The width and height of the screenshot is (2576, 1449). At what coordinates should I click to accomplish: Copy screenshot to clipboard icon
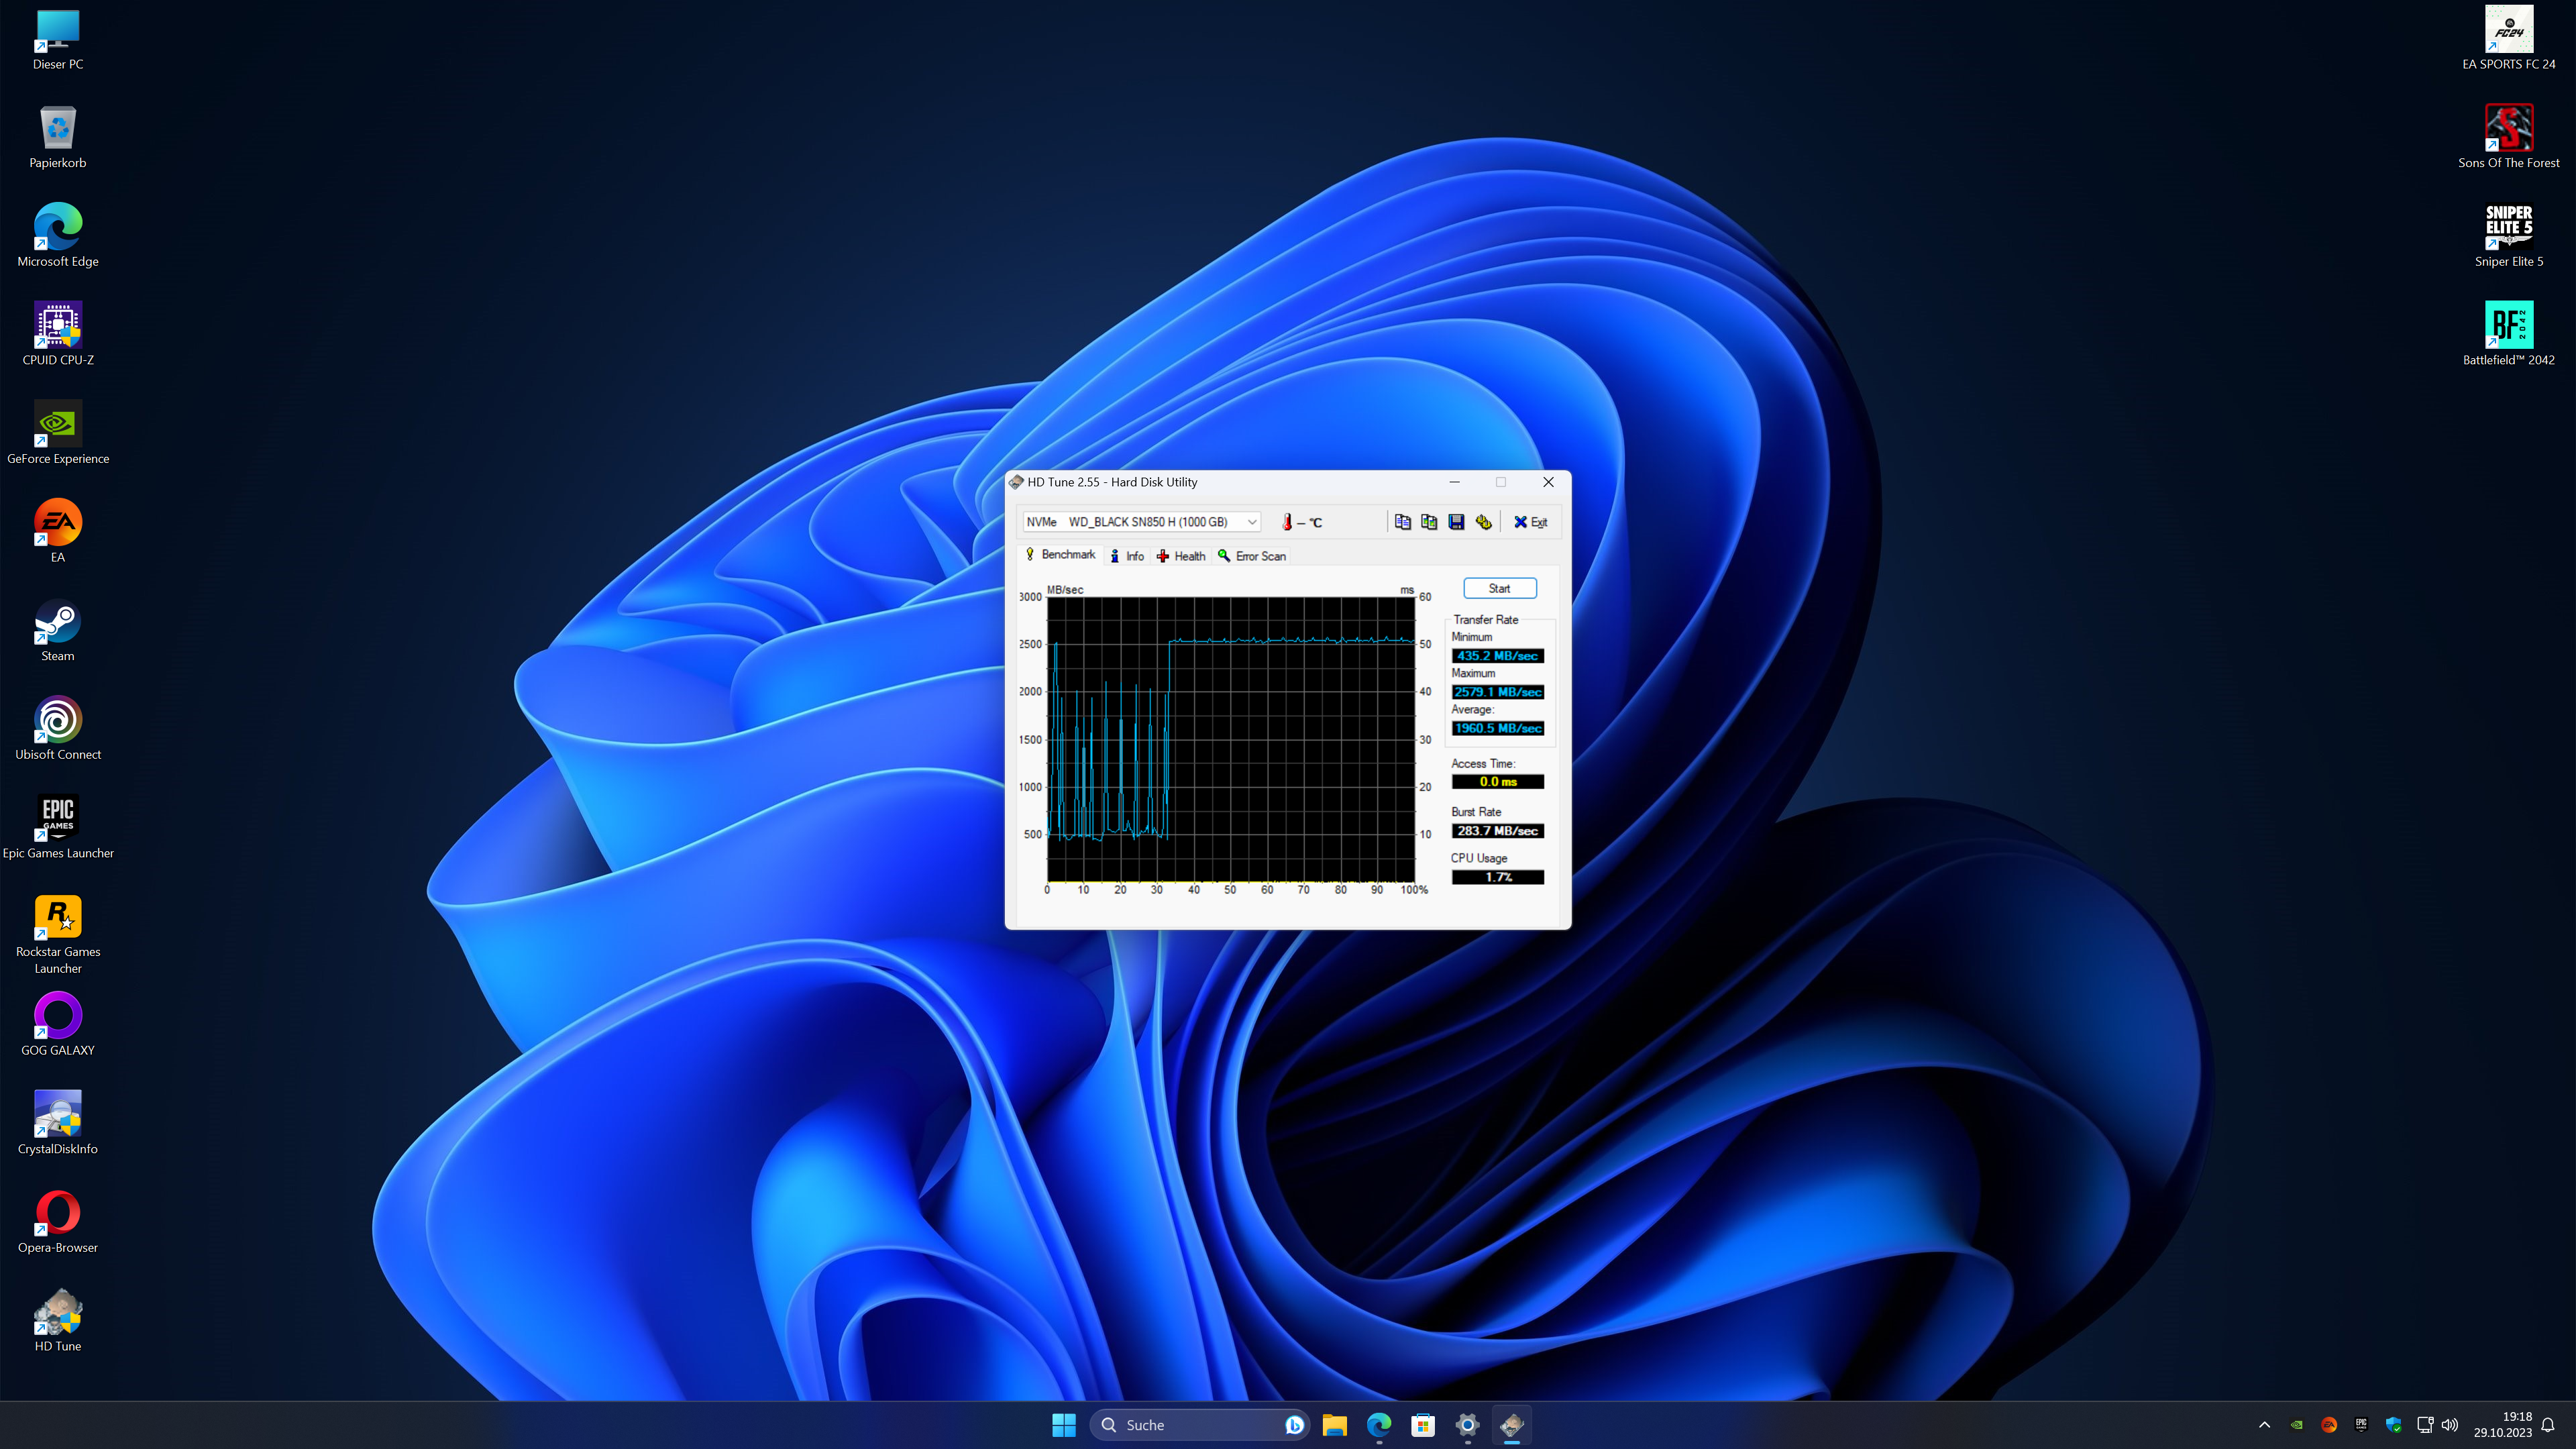tap(1429, 522)
